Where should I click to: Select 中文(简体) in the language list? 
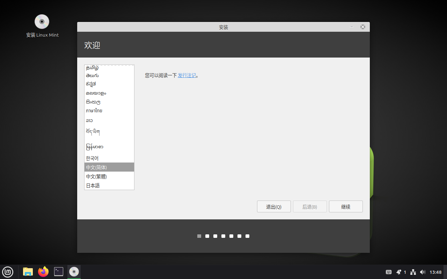109,167
